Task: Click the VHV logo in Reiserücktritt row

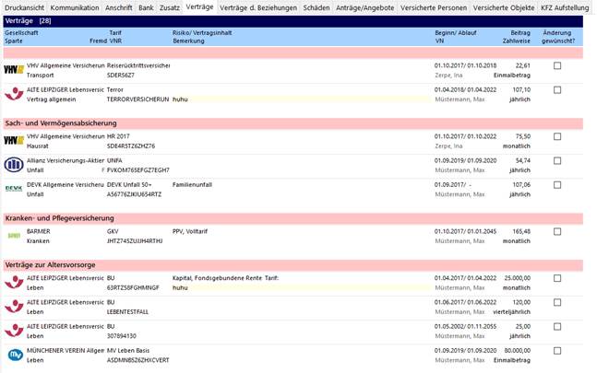Action: [x=14, y=70]
